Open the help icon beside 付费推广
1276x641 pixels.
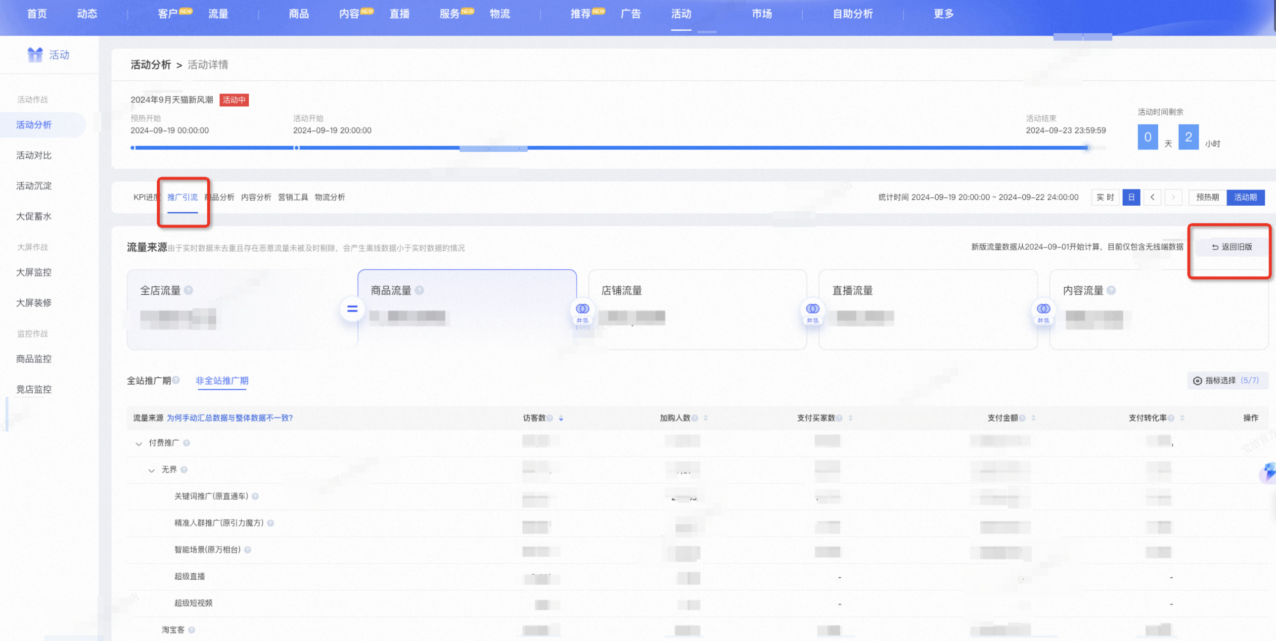(186, 443)
